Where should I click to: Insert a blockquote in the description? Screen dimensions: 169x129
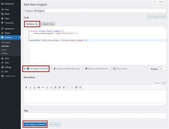[39, 88]
